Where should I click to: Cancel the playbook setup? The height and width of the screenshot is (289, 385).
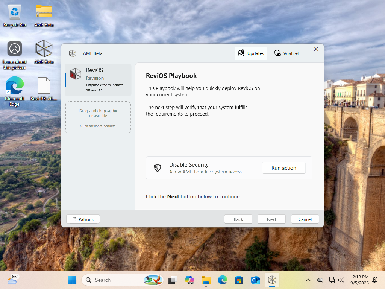(305, 219)
